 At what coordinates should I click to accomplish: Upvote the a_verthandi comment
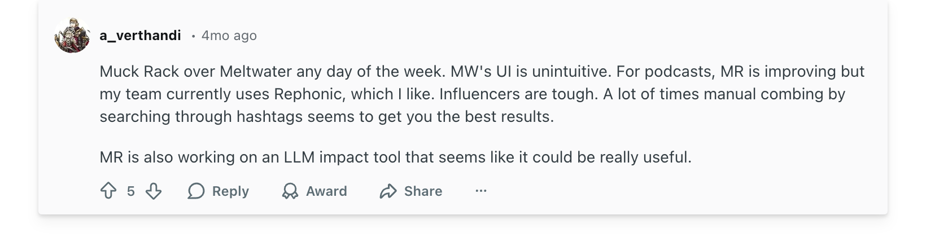coord(108,191)
